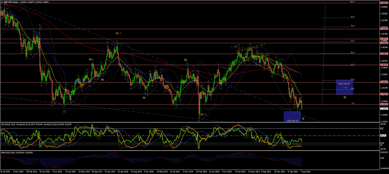Select the current price 1.18253 marker
Image resolution: width=389 pixels, height=174 pixels.
(x=384, y=109)
